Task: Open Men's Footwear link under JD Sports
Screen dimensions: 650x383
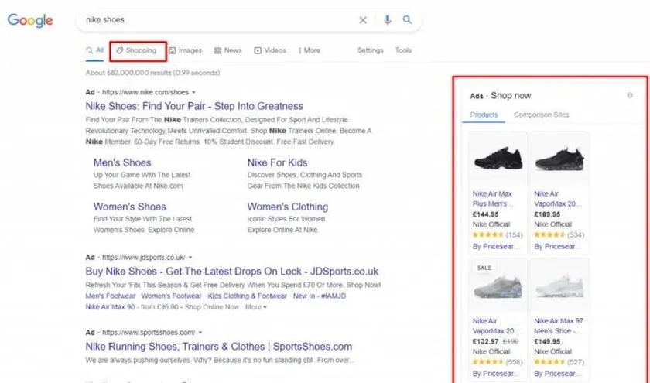Action: click(x=110, y=296)
